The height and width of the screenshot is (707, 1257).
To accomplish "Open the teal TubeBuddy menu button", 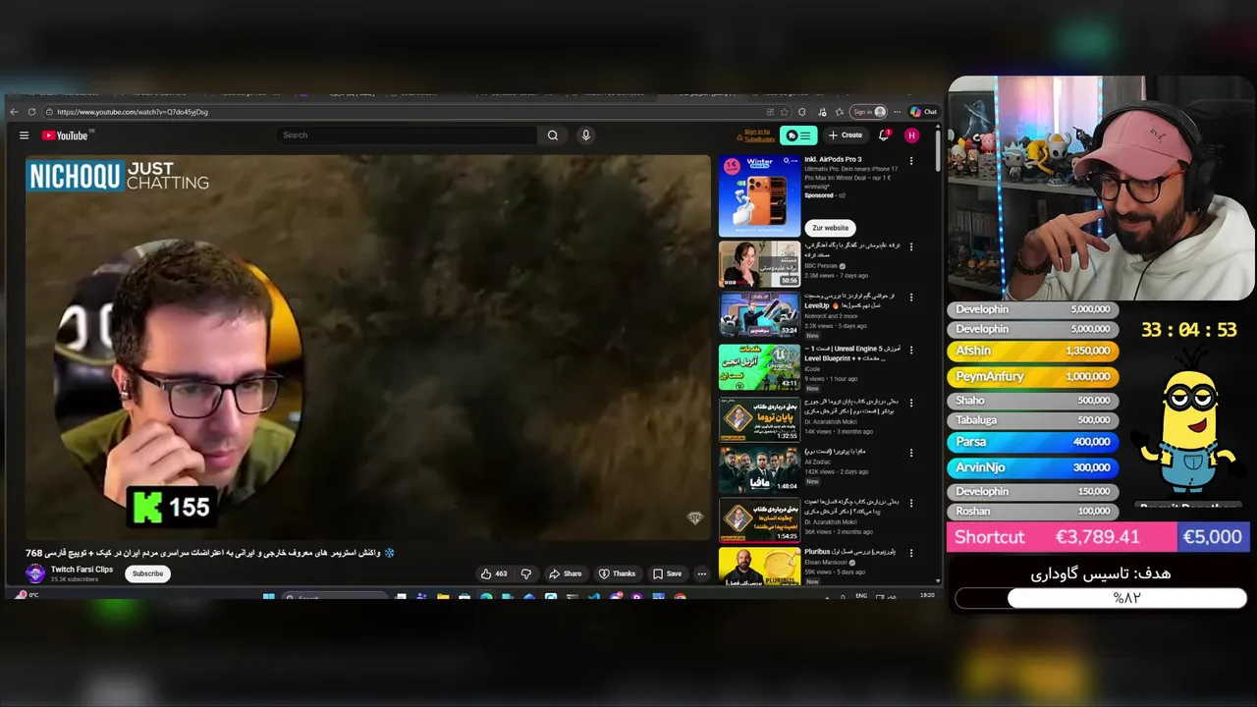I will tap(798, 136).
